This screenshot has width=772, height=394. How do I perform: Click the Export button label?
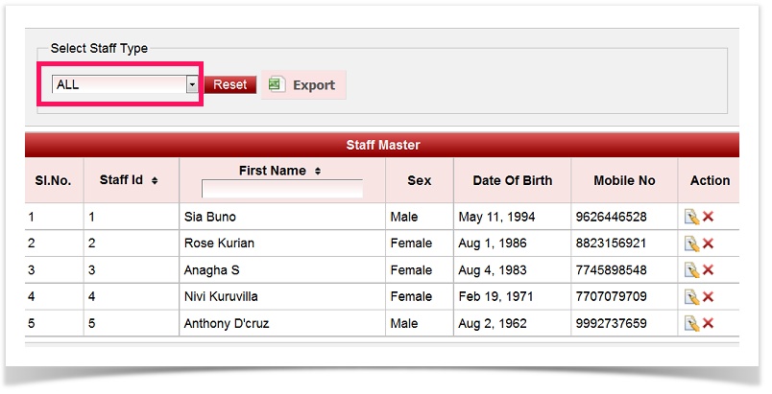pyautogui.click(x=313, y=85)
